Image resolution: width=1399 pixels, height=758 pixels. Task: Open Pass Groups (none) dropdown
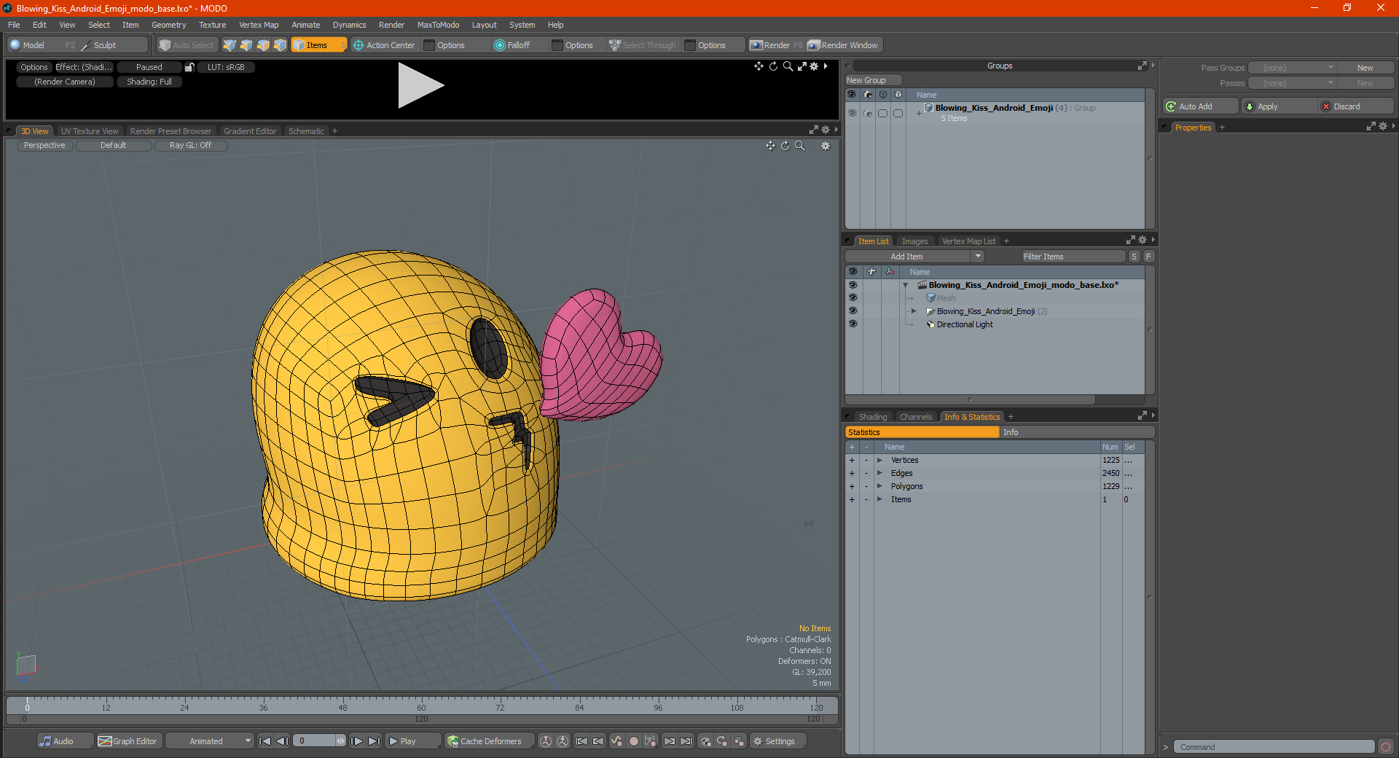[x=1292, y=68]
